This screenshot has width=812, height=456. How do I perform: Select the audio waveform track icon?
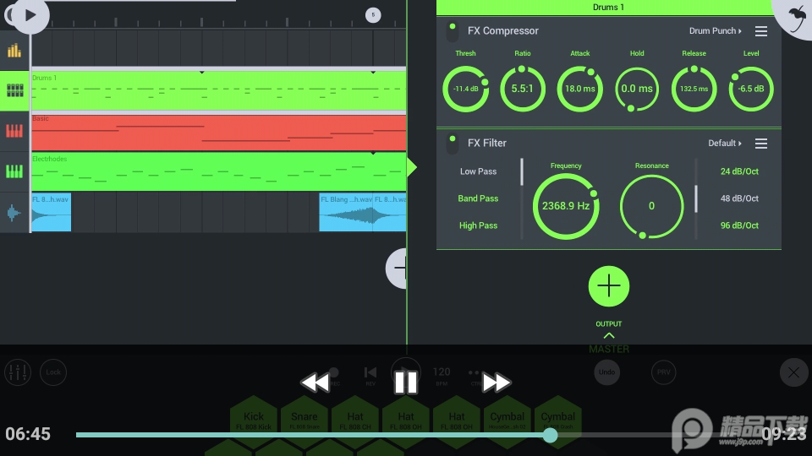coord(14,213)
